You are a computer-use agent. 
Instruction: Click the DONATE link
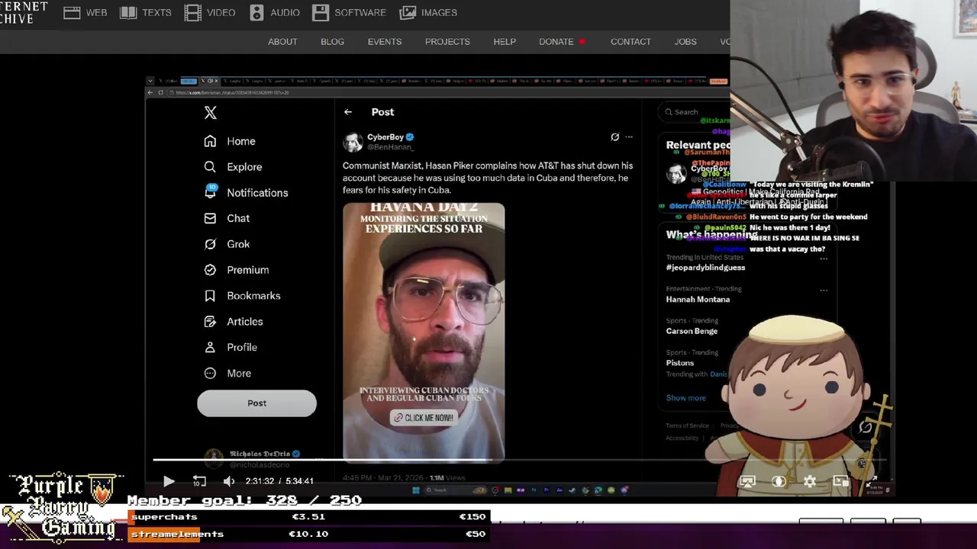(x=556, y=42)
